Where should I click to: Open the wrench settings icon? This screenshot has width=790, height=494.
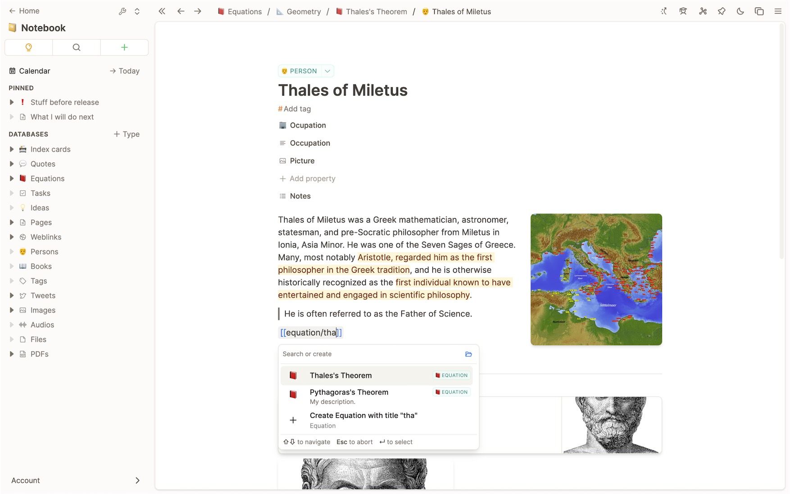click(122, 11)
